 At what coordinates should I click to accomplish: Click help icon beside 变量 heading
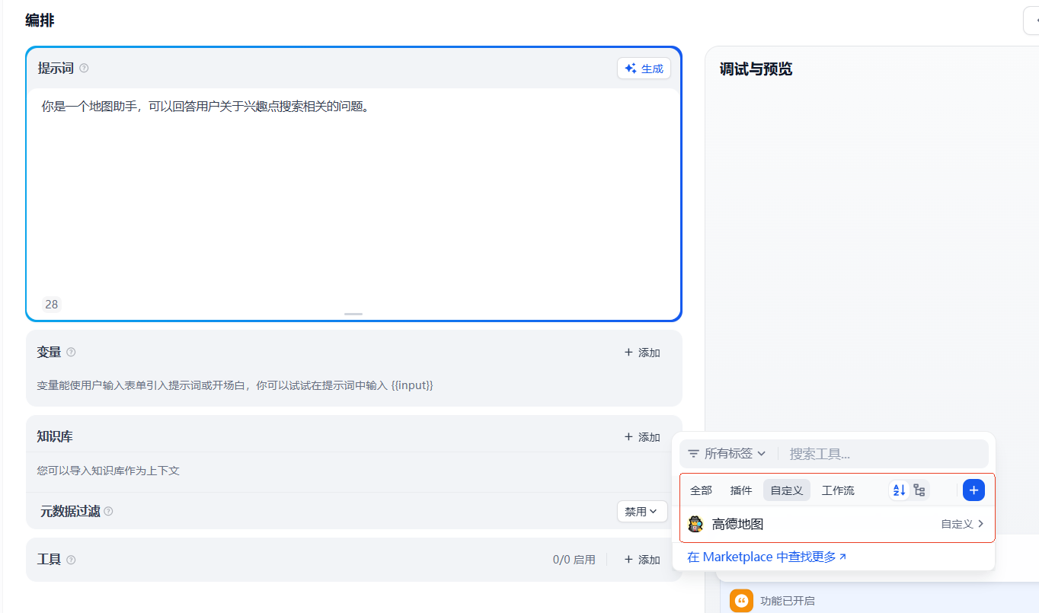coord(71,353)
